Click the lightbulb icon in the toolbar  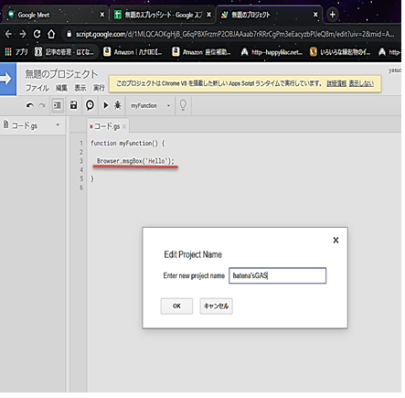tap(183, 105)
